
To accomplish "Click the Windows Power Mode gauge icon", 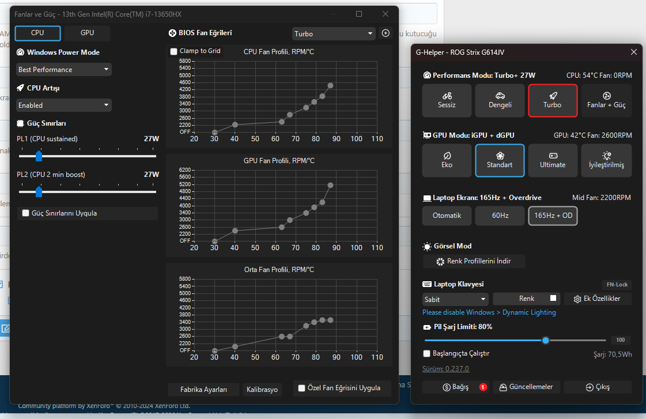I will 20,52.
